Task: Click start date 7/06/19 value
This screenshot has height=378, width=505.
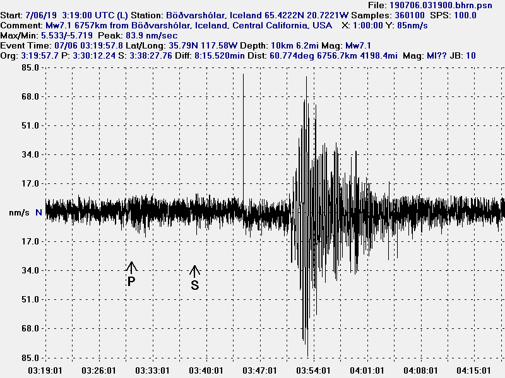Action: pyautogui.click(x=41, y=15)
